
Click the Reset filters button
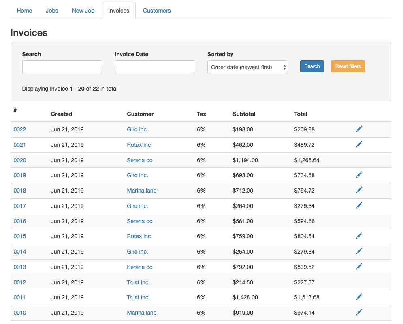(x=348, y=66)
